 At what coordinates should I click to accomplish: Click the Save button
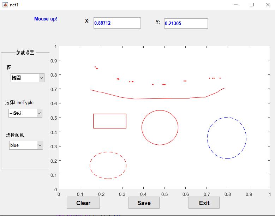144,203
